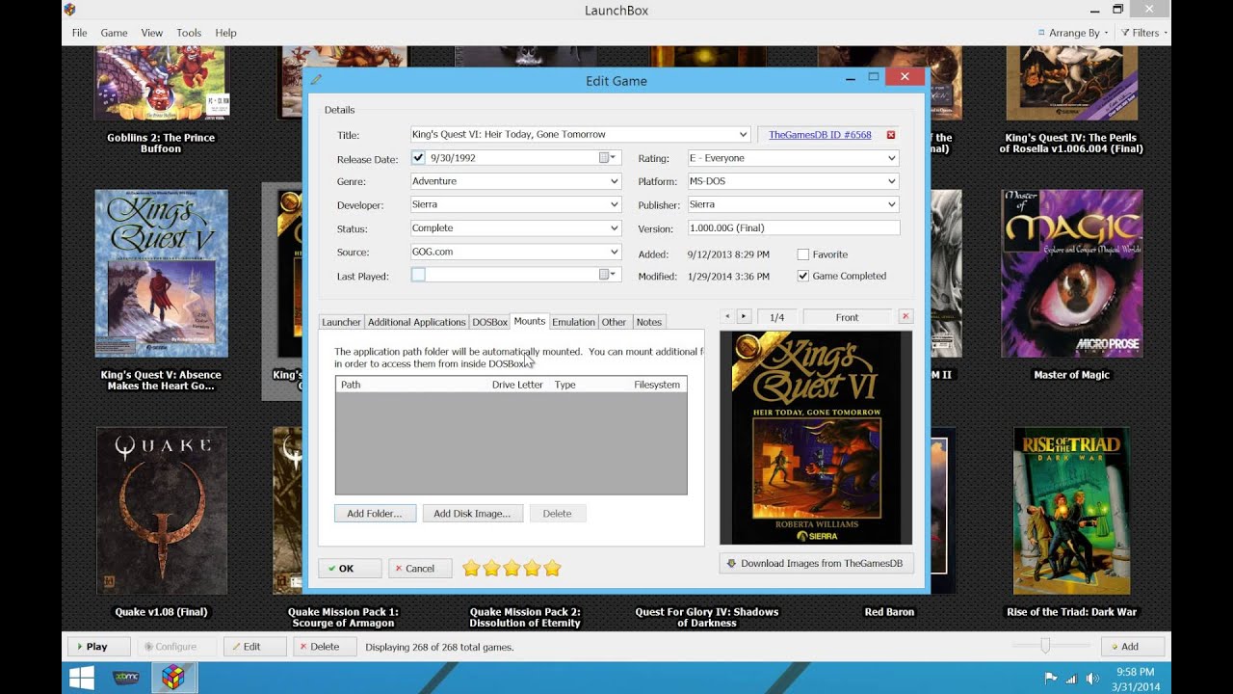The height and width of the screenshot is (694, 1233).
Task: Click the pencil icon in Edit Game title bar
Action: (x=317, y=80)
